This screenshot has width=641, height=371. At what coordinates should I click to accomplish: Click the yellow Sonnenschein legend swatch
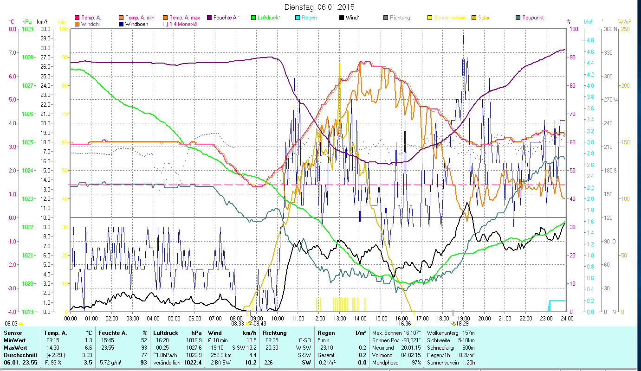click(x=430, y=18)
